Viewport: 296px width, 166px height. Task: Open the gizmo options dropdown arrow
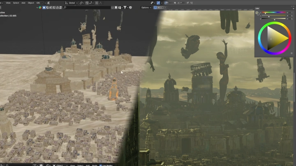tap(162, 3)
